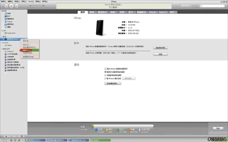Choose the first context menu entry, 退出 (Eject)

coord(30,41)
